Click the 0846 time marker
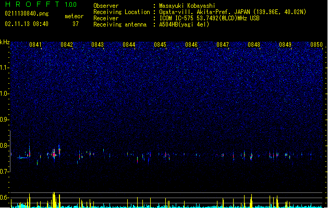328x208 pixels. 191,45
